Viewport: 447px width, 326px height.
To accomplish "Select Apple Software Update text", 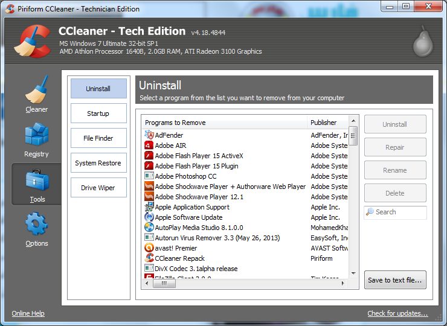I will tap(188, 217).
